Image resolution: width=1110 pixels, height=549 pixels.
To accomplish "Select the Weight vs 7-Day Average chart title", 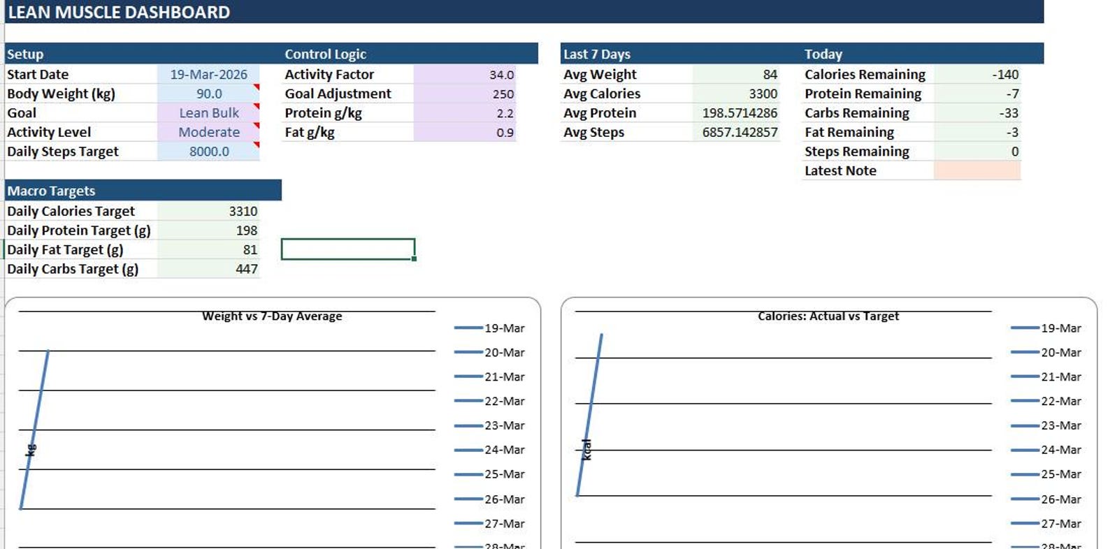I will point(272,316).
